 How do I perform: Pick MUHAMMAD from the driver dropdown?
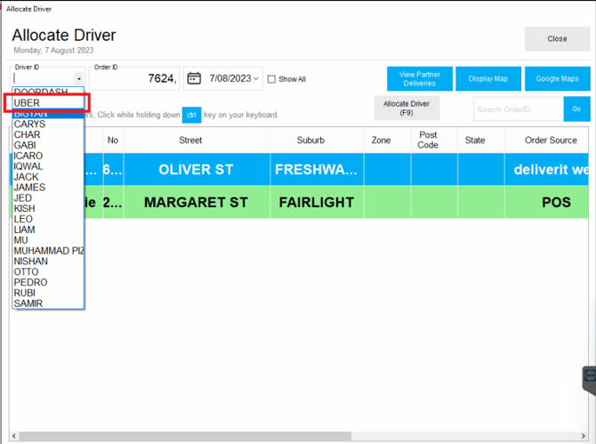(48, 251)
